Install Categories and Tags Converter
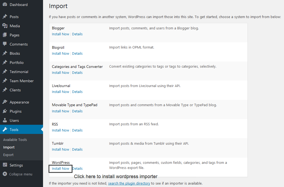 [61, 72]
